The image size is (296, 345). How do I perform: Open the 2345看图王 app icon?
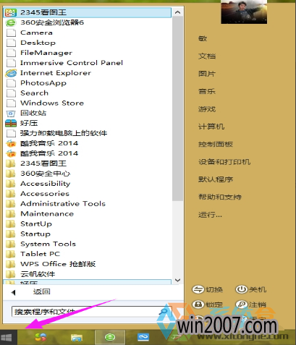[11, 12]
